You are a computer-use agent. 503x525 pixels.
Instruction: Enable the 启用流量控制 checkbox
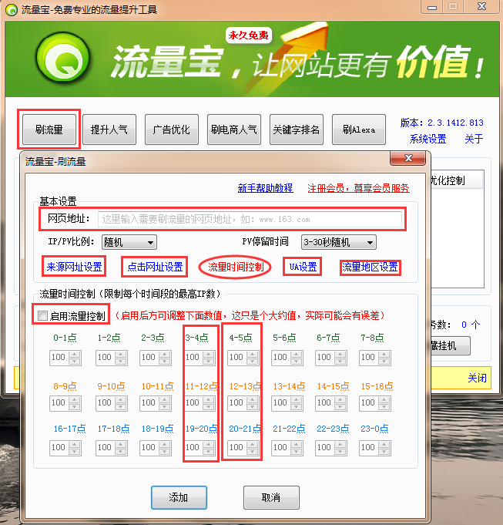(42, 315)
